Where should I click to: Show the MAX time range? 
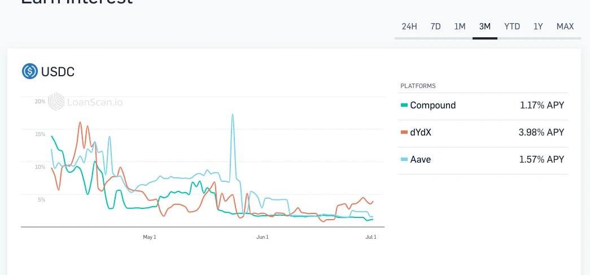tap(565, 27)
